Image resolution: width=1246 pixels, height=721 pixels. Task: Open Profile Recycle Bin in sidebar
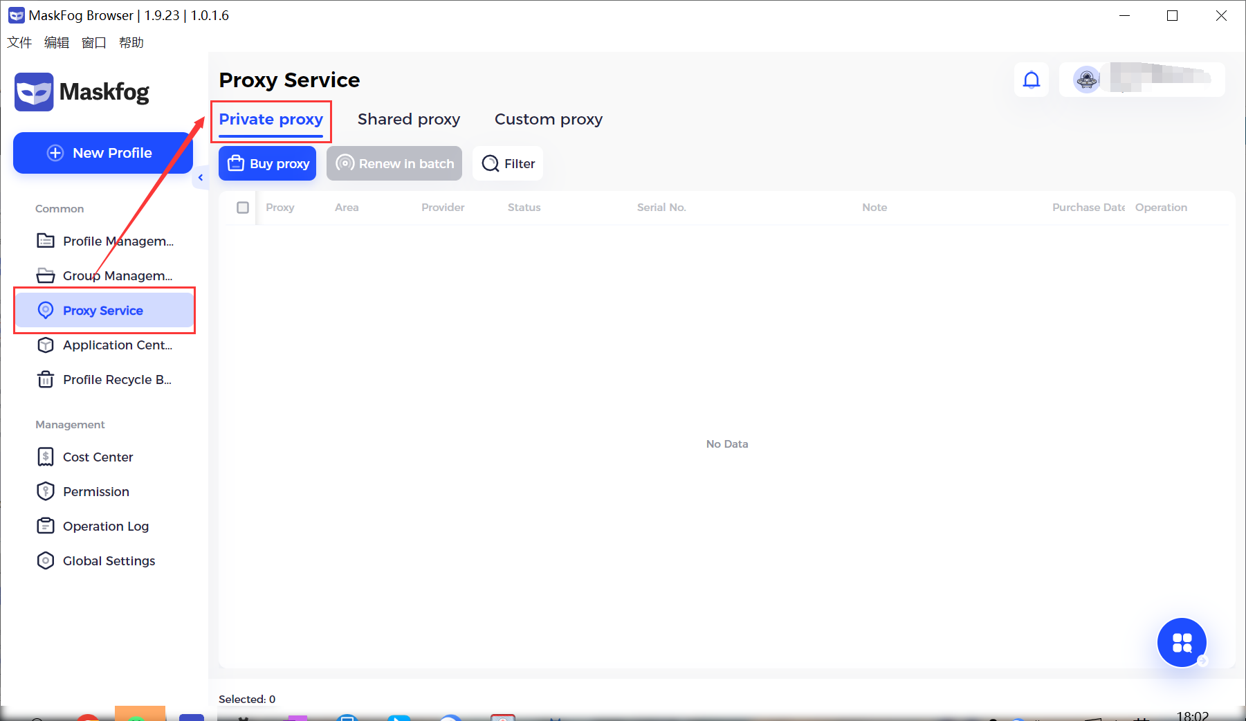pyautogui.click(x=104, y=379)
